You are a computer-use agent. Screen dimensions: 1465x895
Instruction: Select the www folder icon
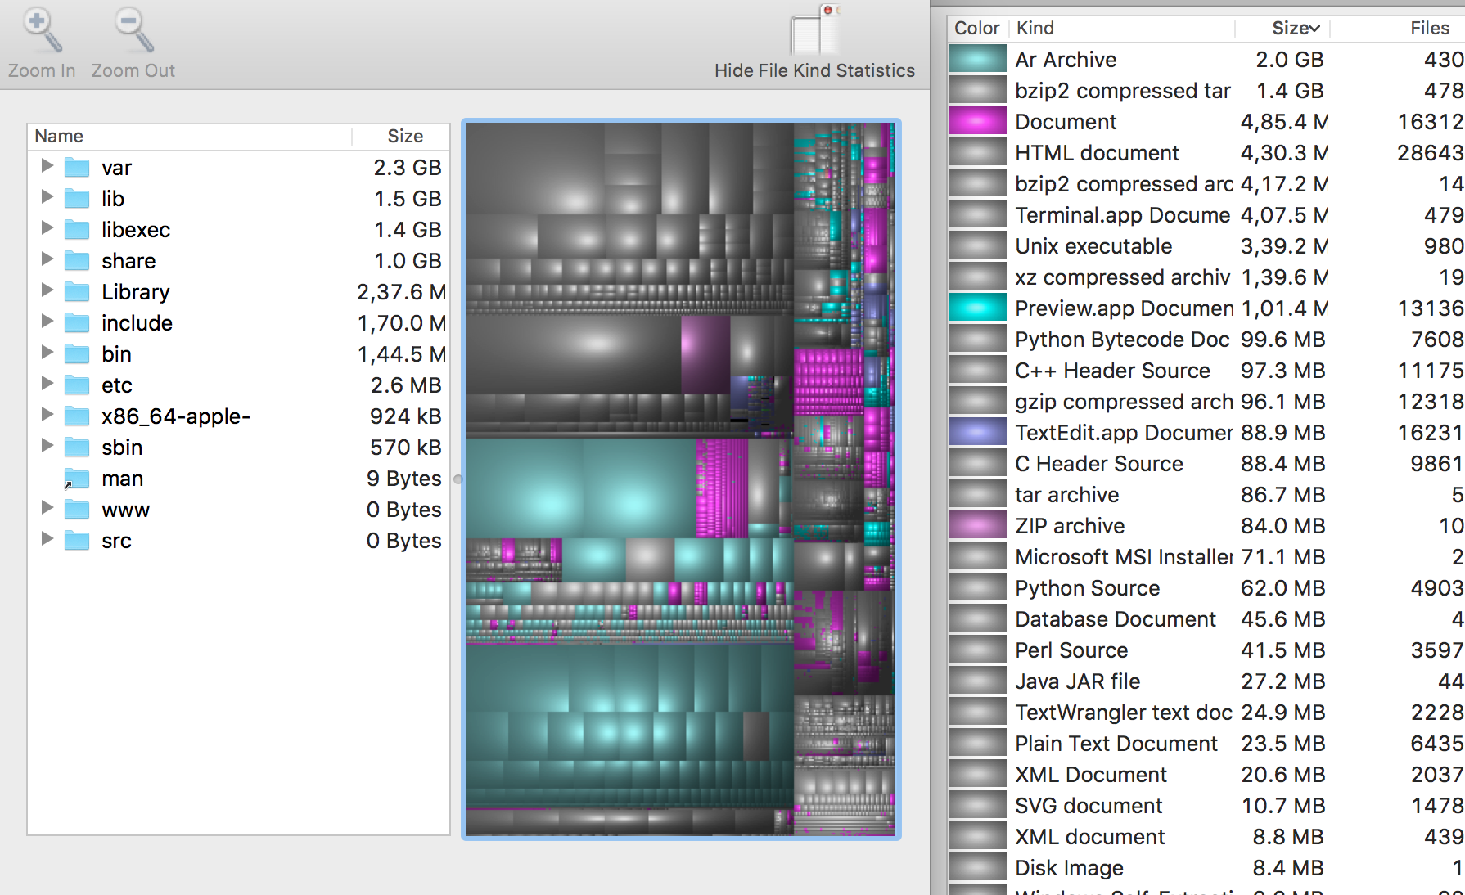click(x=77, y=510)
